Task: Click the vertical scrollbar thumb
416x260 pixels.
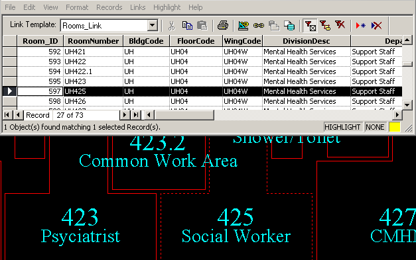Action: [x=407, y=64]
